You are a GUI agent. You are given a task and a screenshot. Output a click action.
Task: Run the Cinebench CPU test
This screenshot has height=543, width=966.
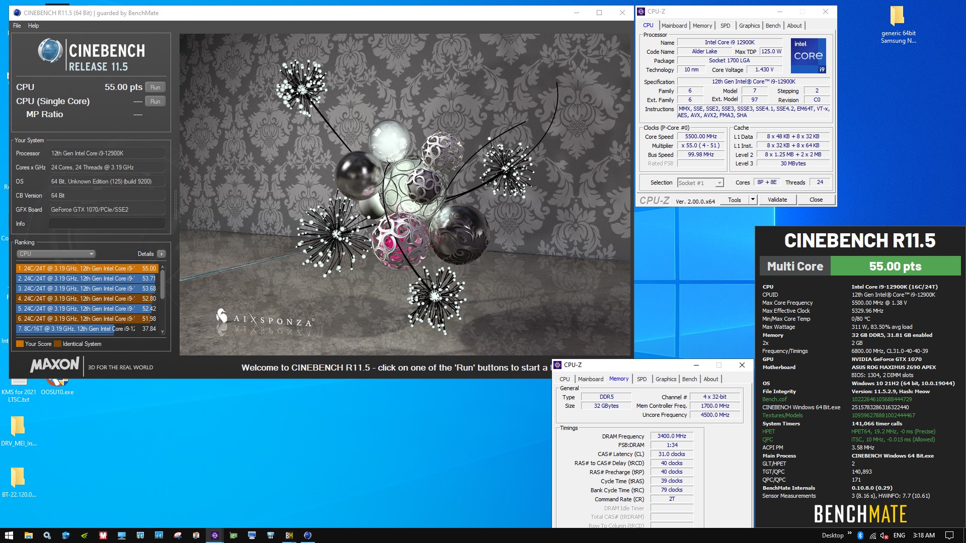155,87
